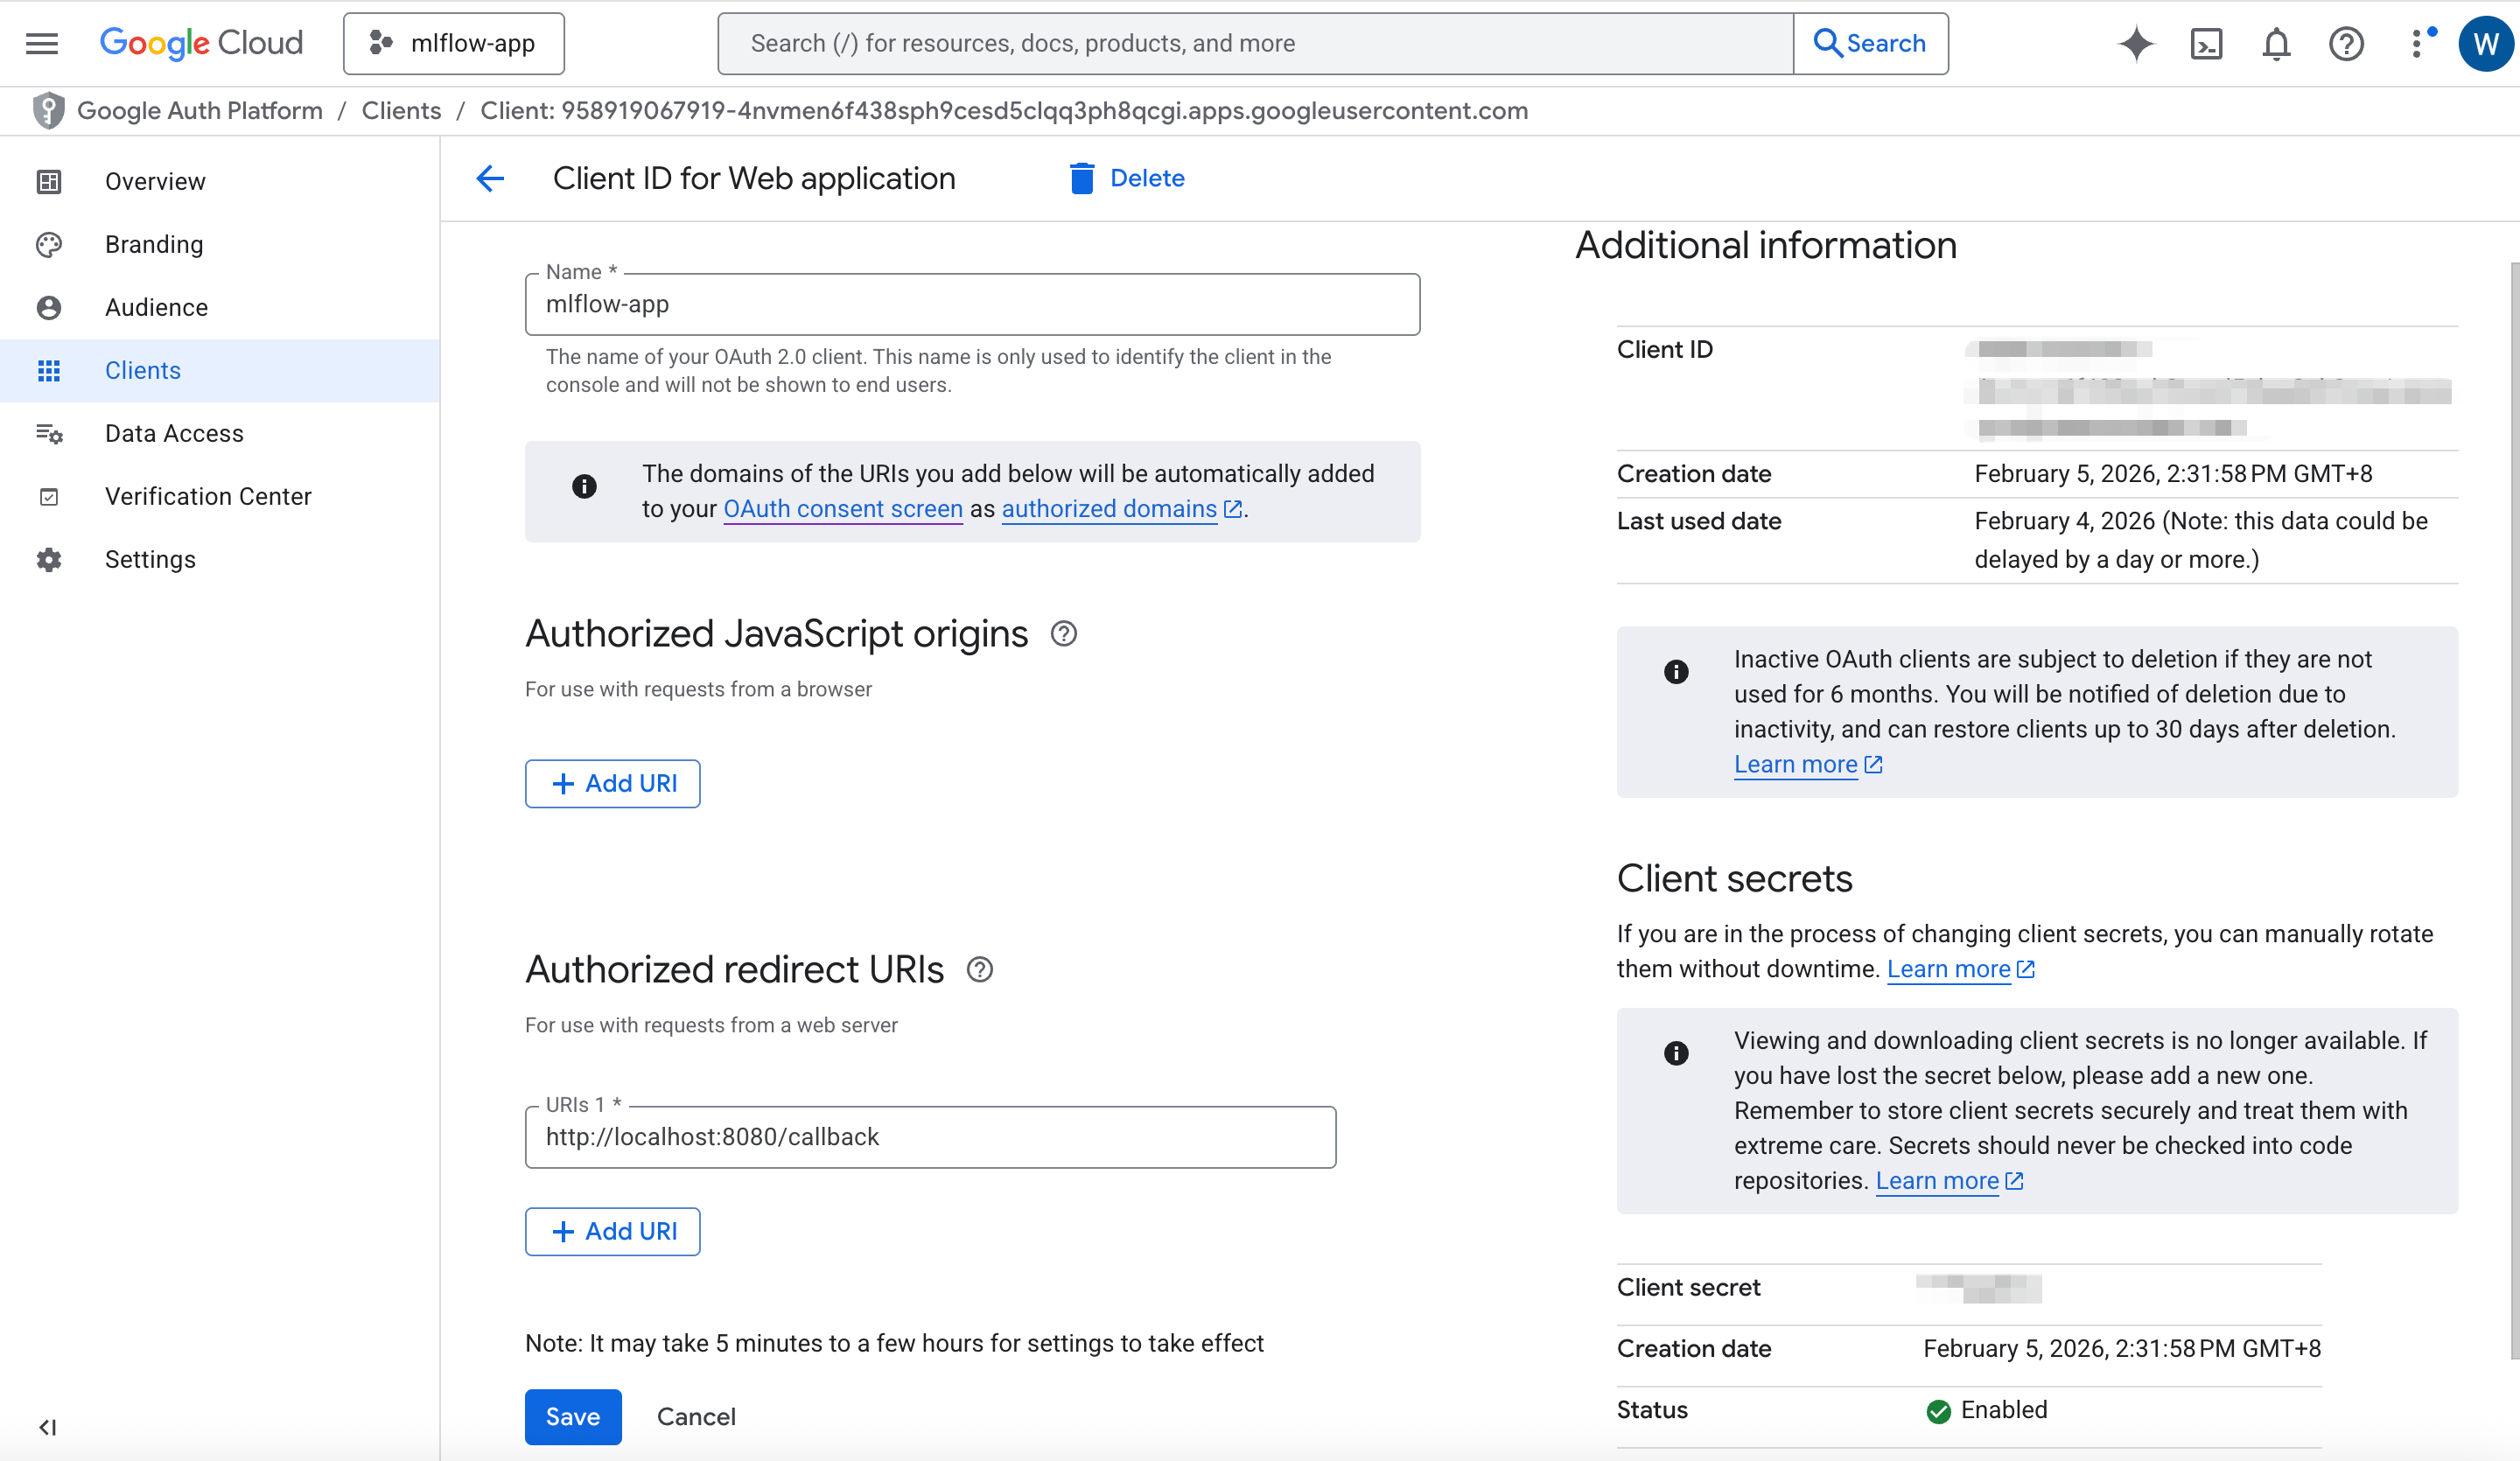This screenshot has height=1461, width=2520.
Task: Navigate to Clients via the breadcrumb
Action: pos(401,110)
